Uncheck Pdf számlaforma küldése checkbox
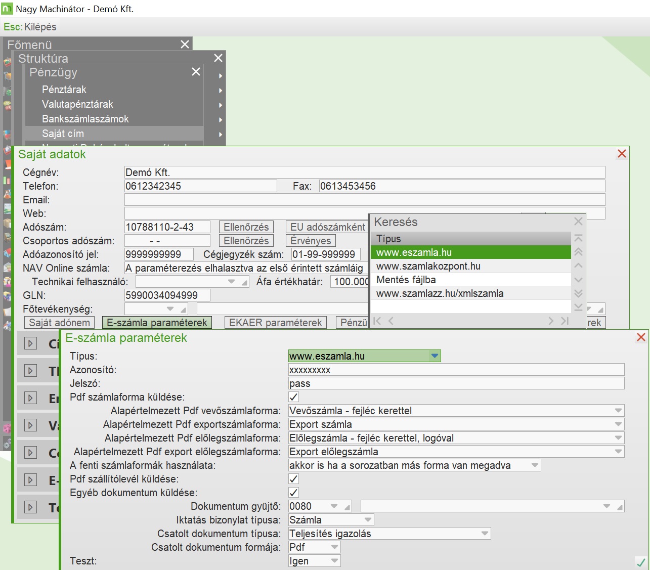Viewport: 650px width, 570px height. pos(293,397)
